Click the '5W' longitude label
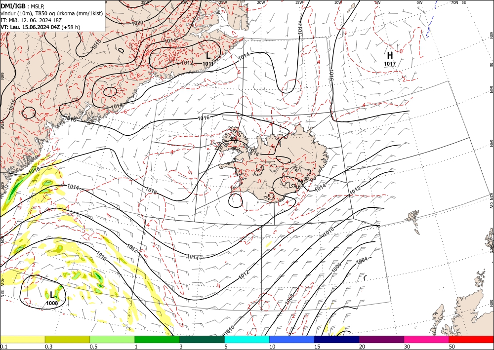 point(378,2)
